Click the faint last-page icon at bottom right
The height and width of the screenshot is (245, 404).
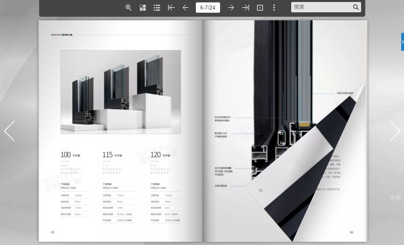392,234
